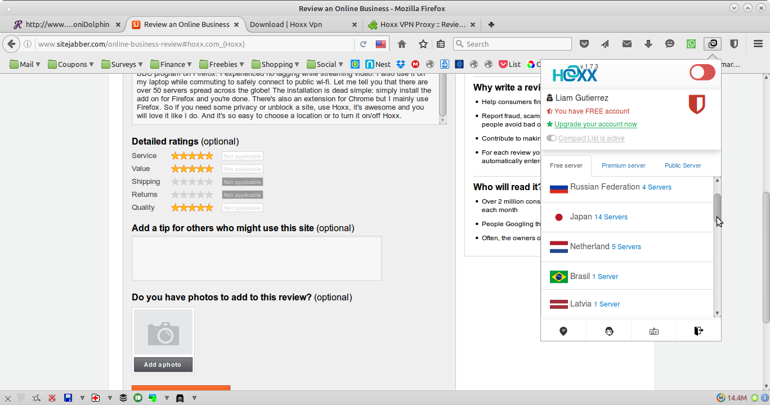770x405 pixels.
Task: Mark Value as Not applicable
Action: pos(242,169)
